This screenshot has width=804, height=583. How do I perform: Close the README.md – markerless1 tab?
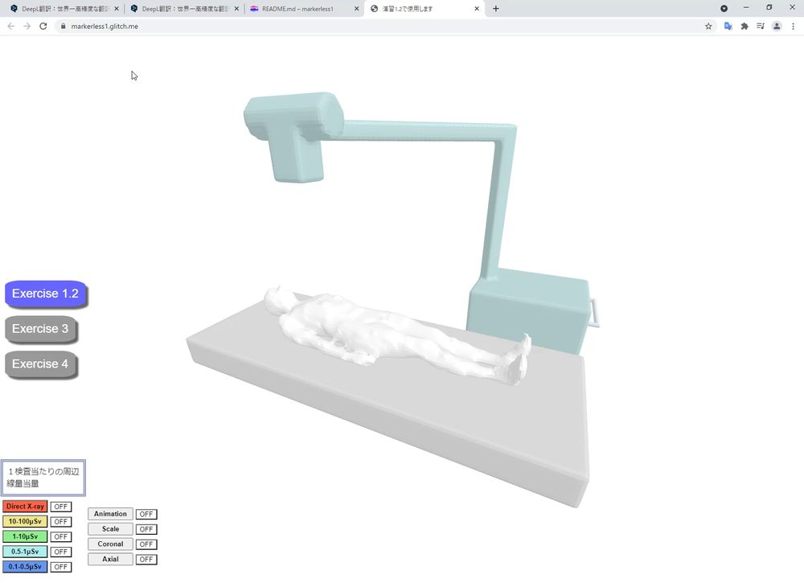click(x=356, y=9)
